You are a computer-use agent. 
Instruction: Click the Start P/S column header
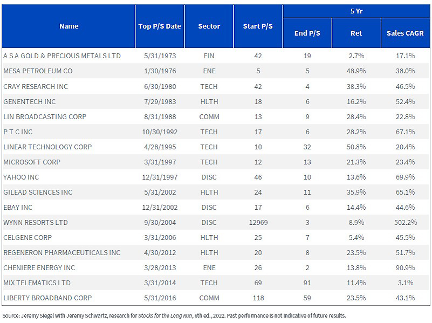point(258,26)
